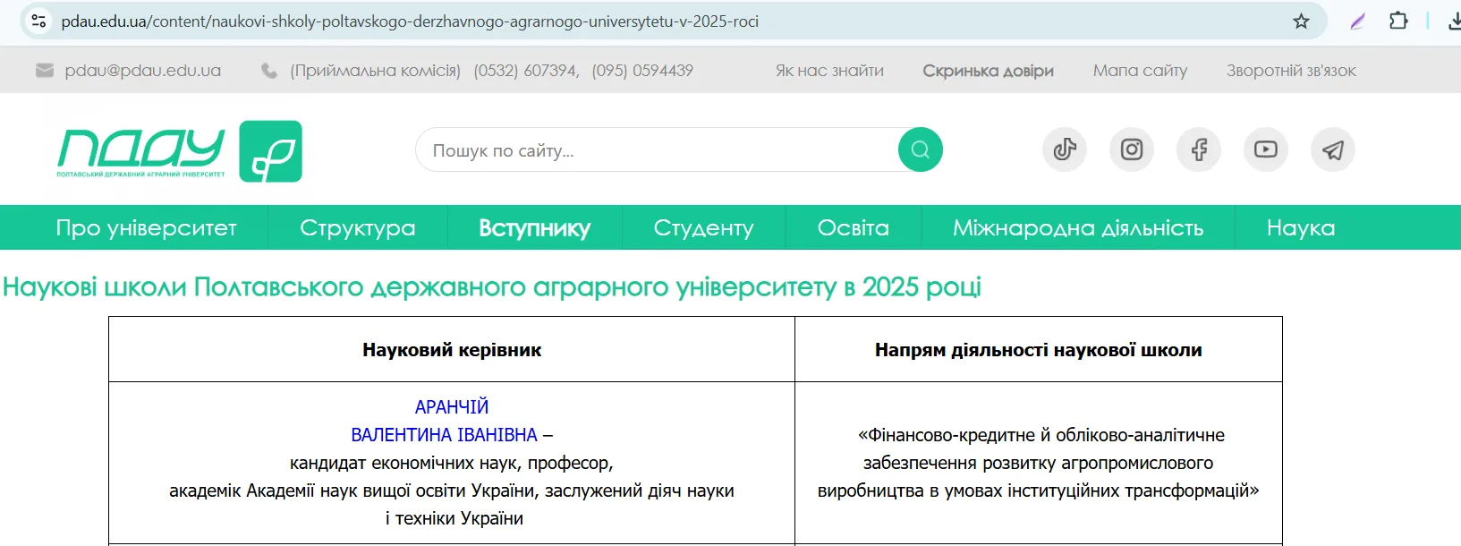Click the ПДАУ university logo
The image size is (1461, 546).
click(x=180, y=151)
